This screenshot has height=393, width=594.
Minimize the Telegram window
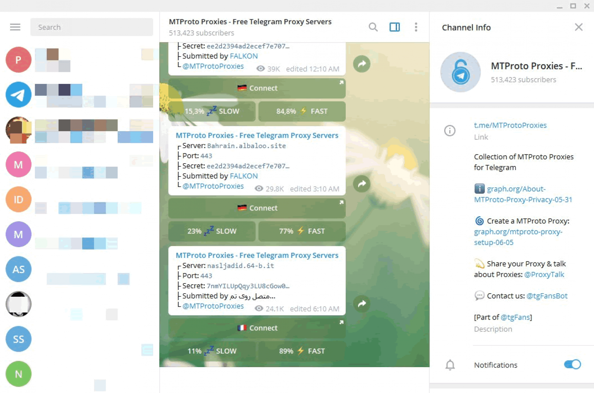(x=560, y=7)
